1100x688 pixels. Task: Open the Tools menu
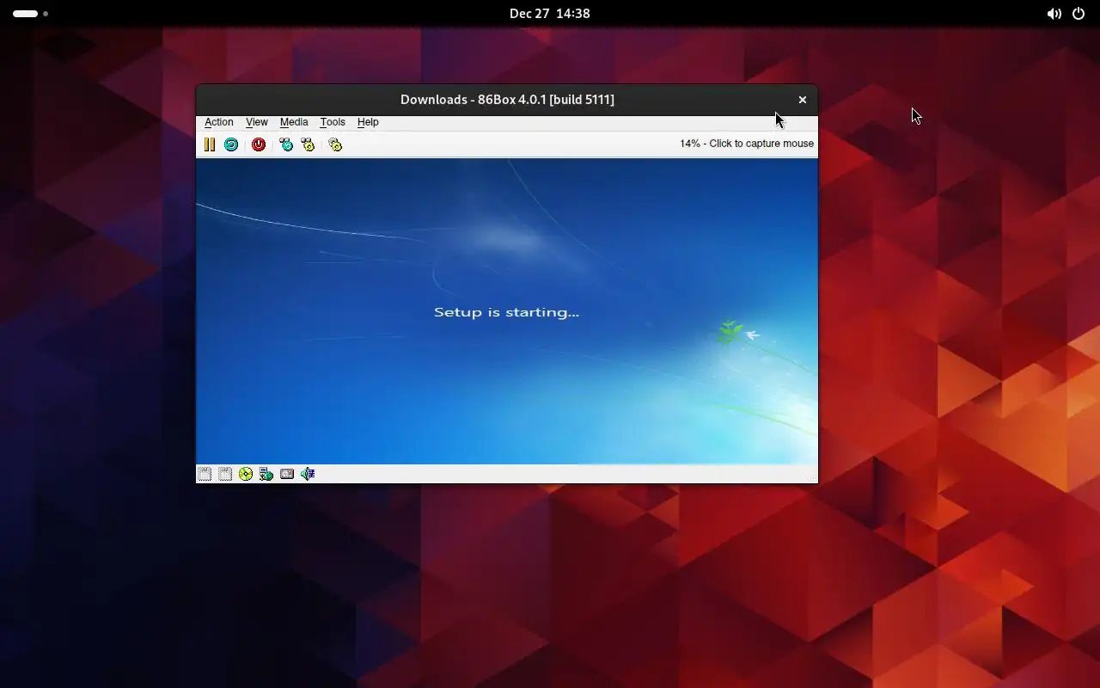tap(333, 122)
